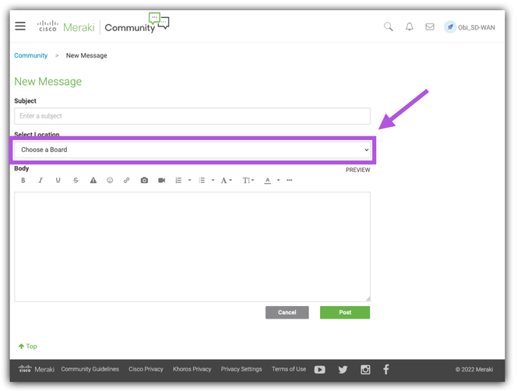Open the notifications bell
517x391 pixels.
410,27
